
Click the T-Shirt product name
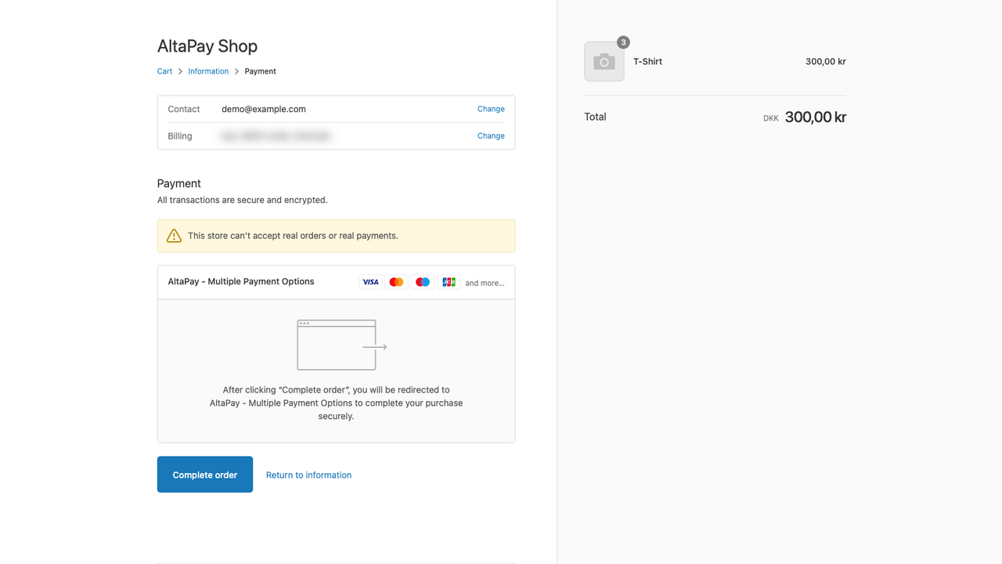647,61
